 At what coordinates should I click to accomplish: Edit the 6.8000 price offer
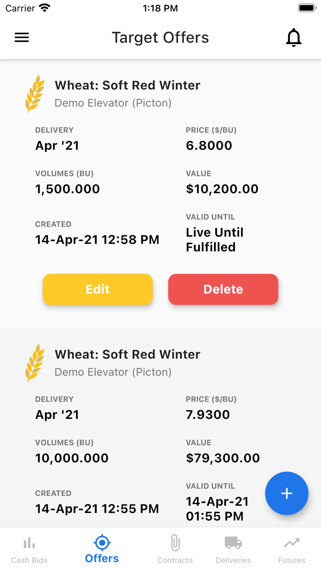98,289
